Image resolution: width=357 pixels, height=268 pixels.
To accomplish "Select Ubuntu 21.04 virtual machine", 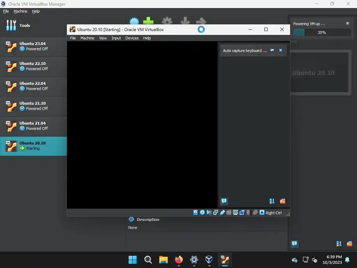I will click(x=33, y=126).
